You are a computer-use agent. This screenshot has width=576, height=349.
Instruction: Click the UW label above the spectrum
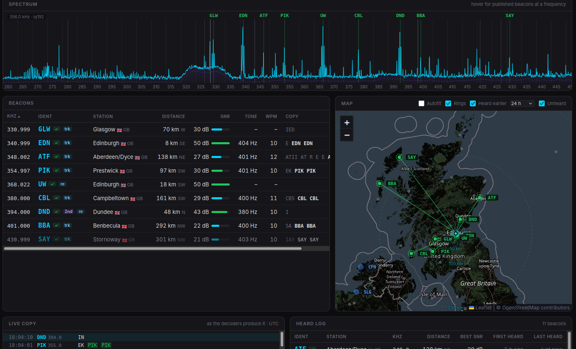[x=323, y=15]
